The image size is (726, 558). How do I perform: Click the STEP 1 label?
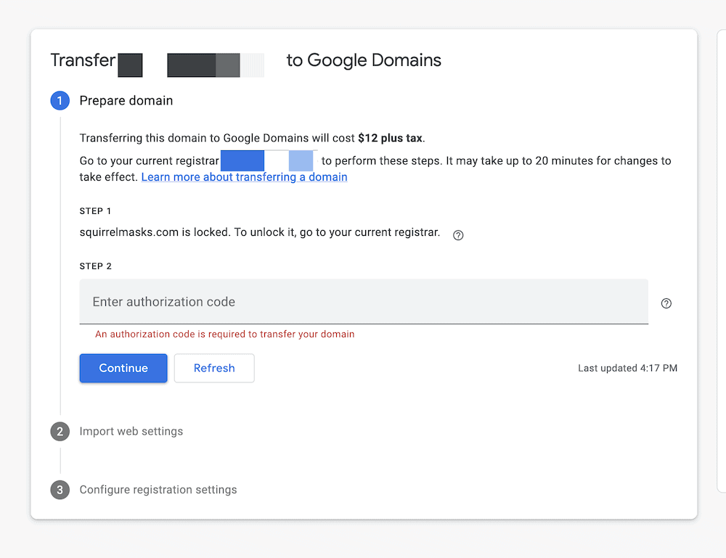(95, 211)
